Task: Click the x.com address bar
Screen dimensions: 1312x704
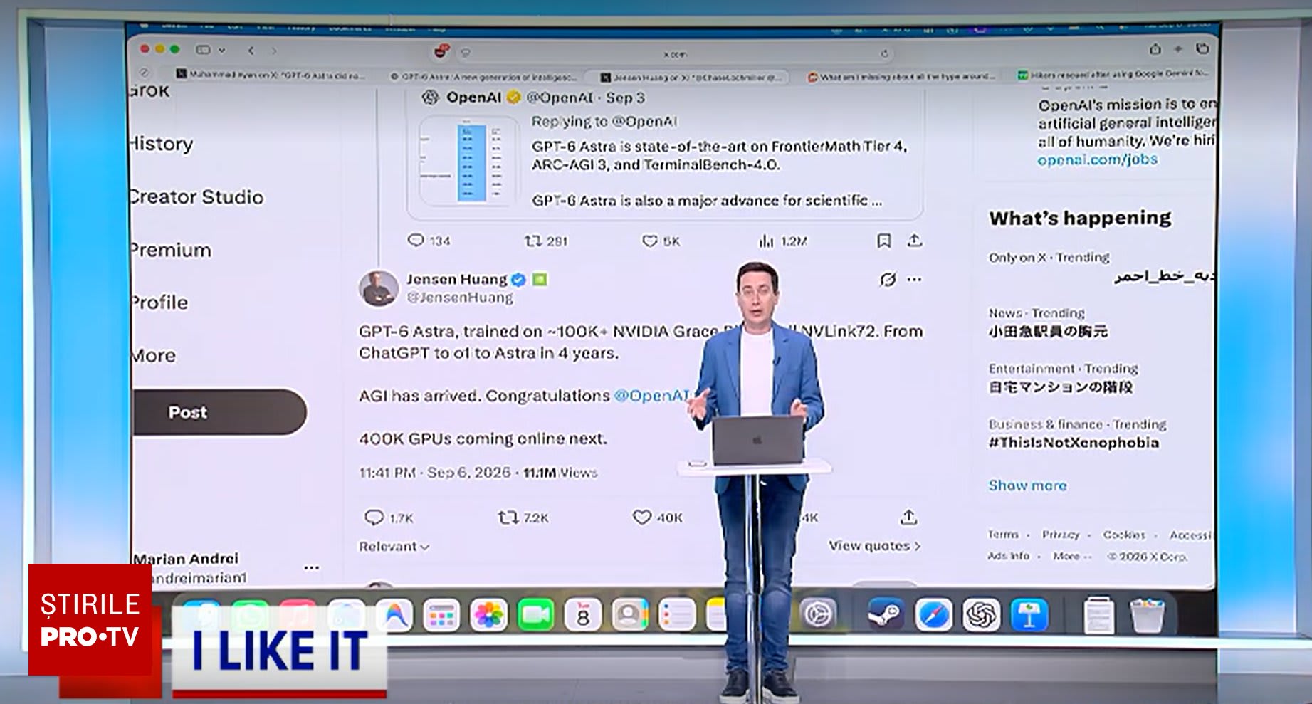Action: (674, 53)
